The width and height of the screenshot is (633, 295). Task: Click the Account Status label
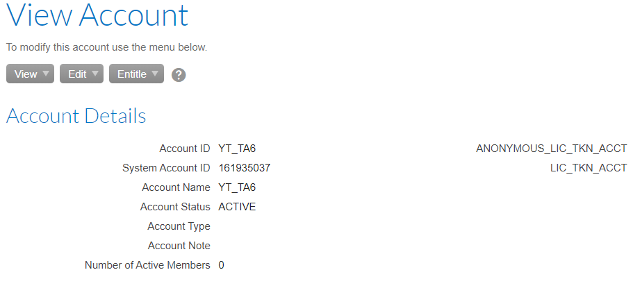click(175, 207)
